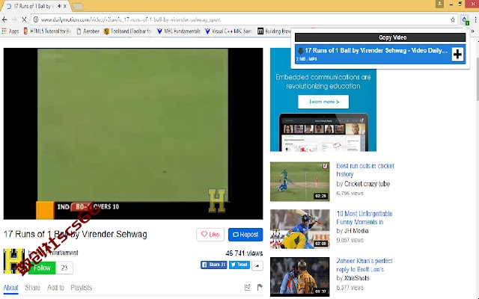Click the video player area
The image size is (479, 299).
tap(133, 134)
